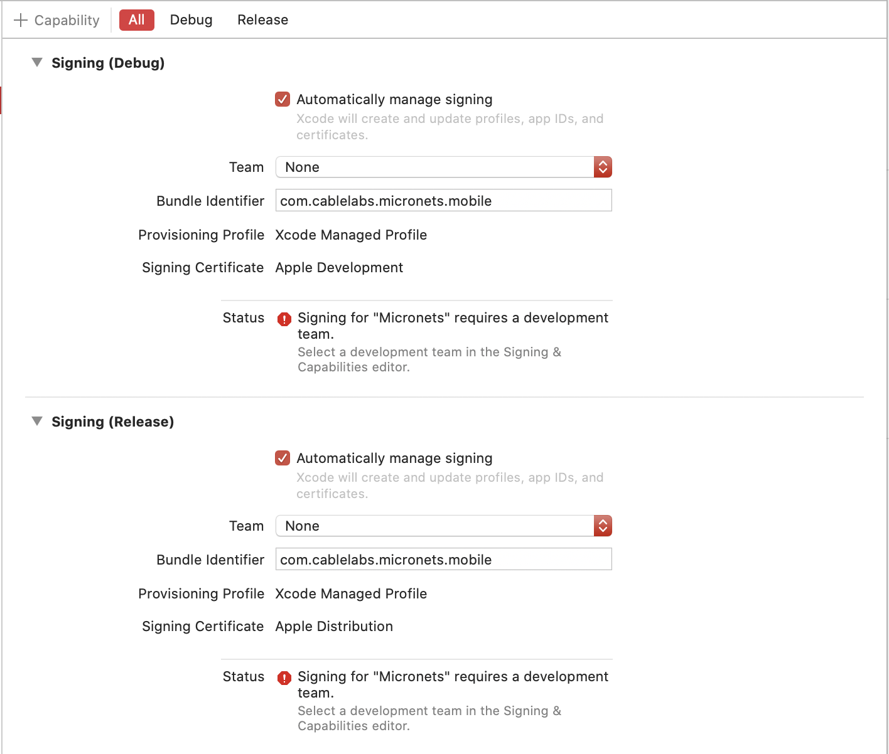Click the Debug Automatically manage signing description
Screen dimensions: 889x754
tap(450, 127)
